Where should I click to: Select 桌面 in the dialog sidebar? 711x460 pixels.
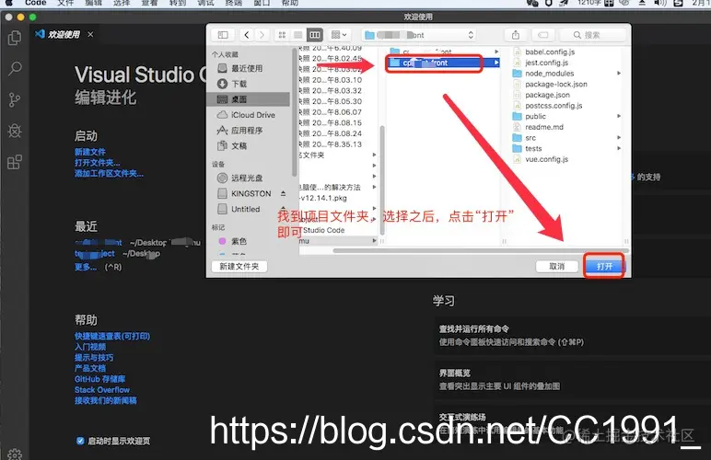click(x=248, y=99)
